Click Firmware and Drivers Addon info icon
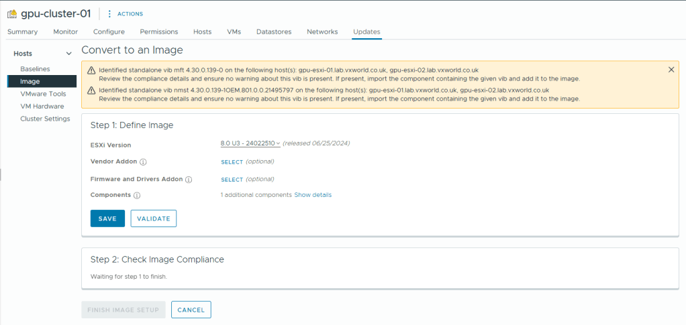Image resolution: width=686 pixels, height=325 pixels. coord(189,180)
